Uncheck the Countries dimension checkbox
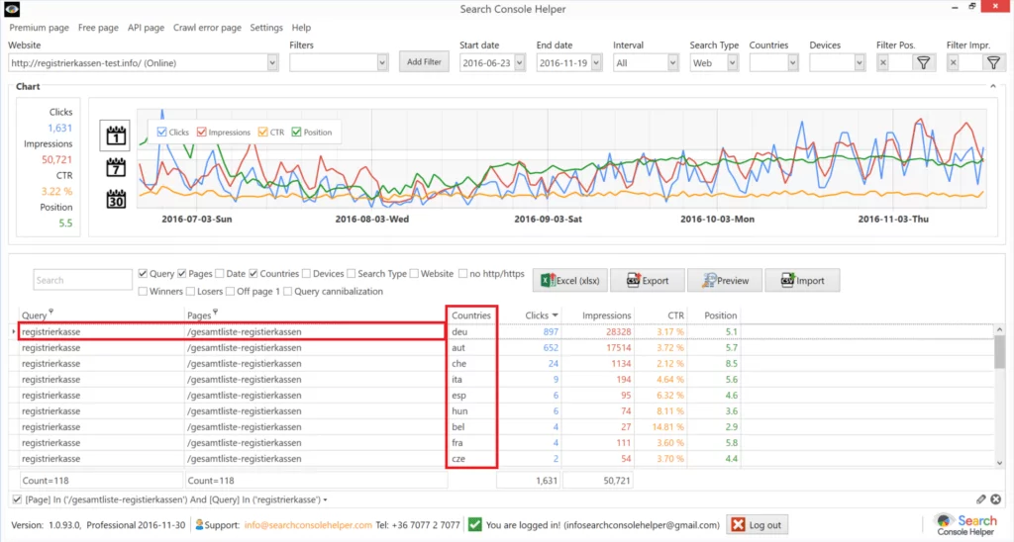The height and width of the screenshot is (542, 1014). (x=253, y=273)
